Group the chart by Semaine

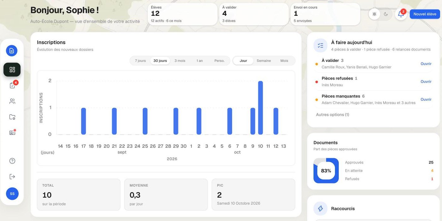264,61
